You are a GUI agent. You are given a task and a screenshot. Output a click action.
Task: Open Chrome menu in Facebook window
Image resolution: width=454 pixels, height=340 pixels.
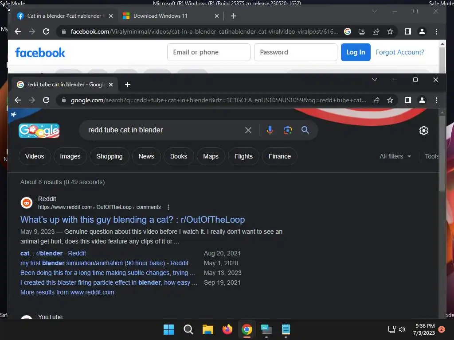436,31
